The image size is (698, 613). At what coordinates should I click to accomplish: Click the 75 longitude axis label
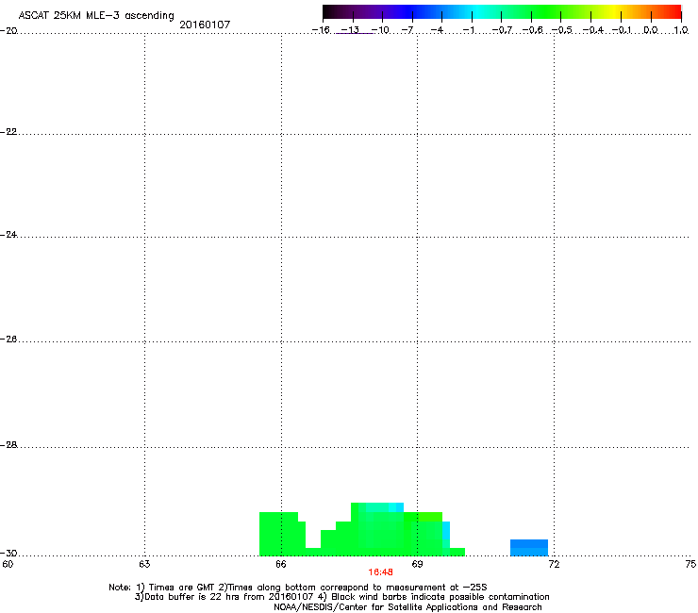(x=690, y=564)
